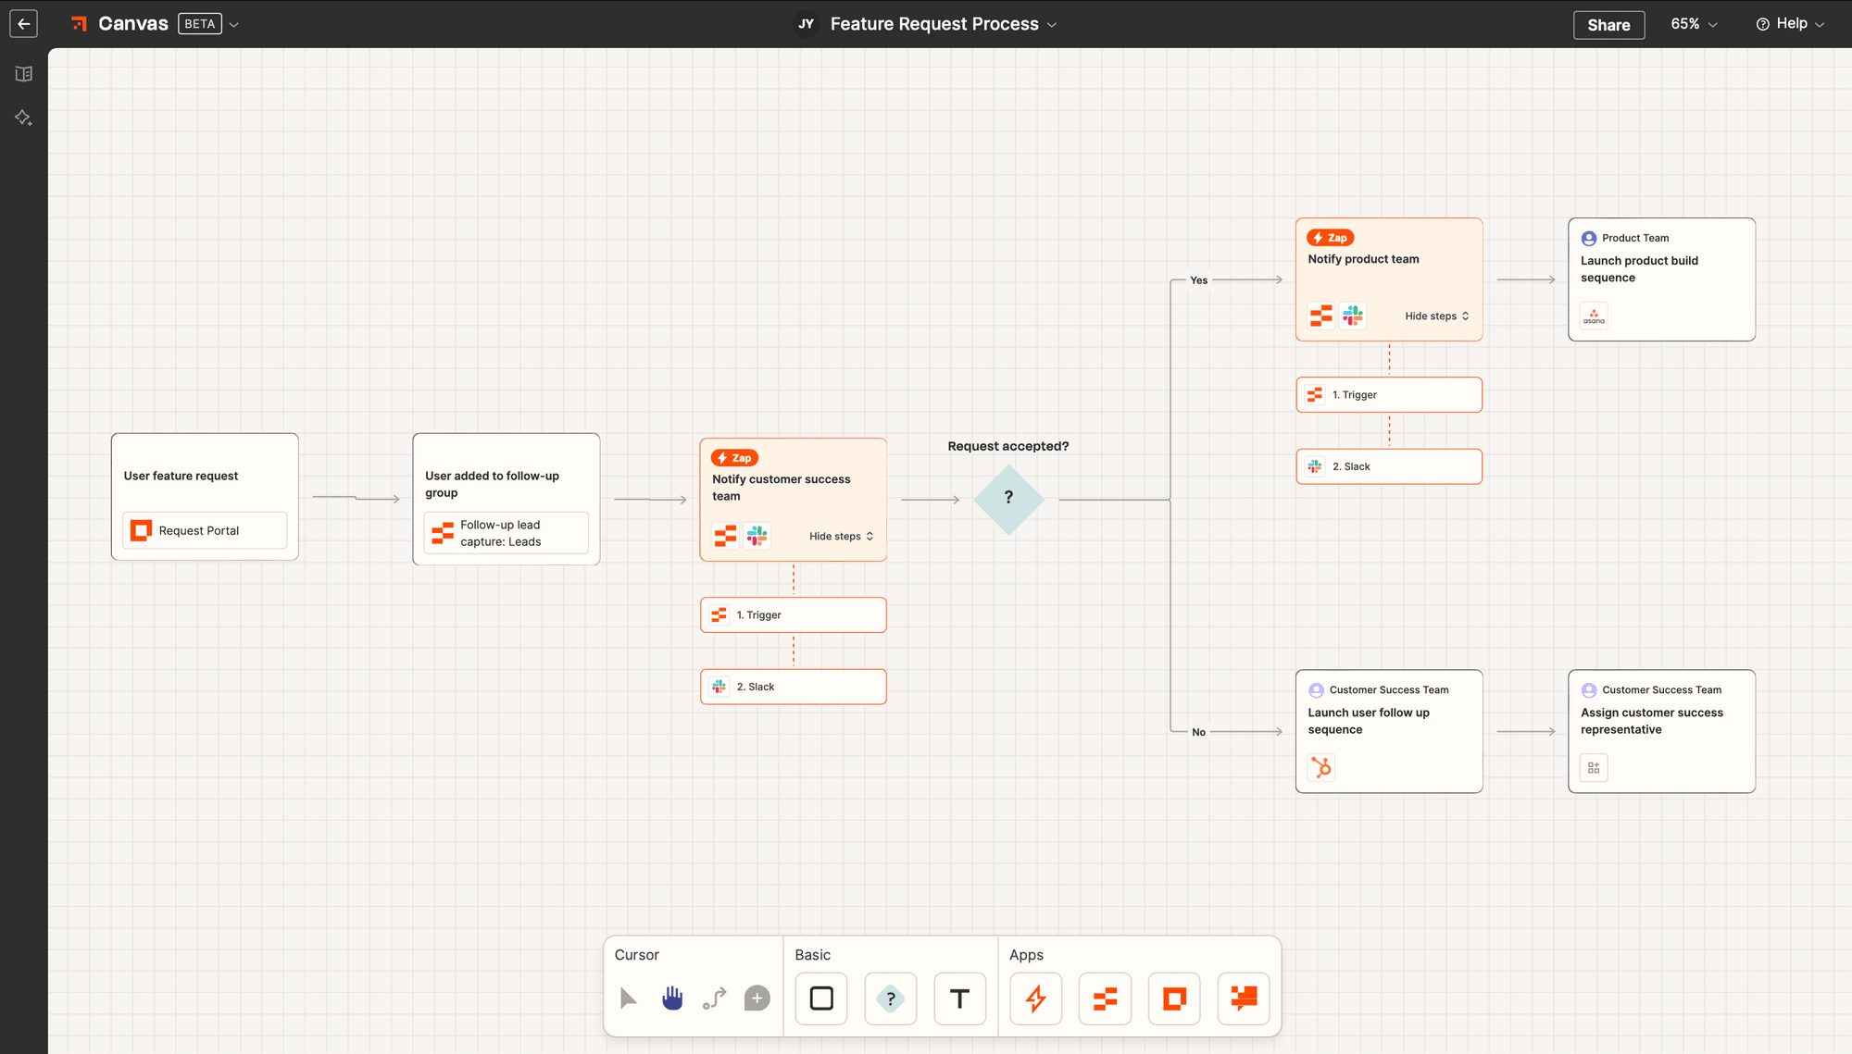Add a decision diamond shape
The height and width of the screenshot is (1054, 1852).
pyautogui.click(x=890, y=998)
